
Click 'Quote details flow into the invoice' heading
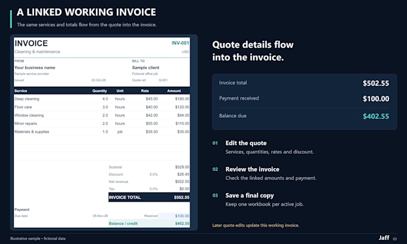[253, 51]
